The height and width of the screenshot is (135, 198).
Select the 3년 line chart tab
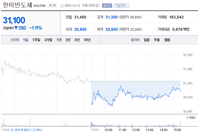(x=68, y=40)
